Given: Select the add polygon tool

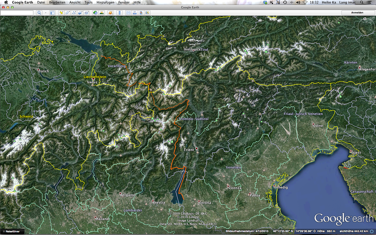Looking at the screenshot, I should pos(67,13).
